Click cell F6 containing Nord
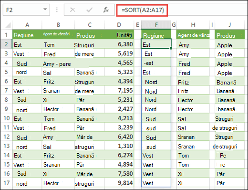This screenshot has height=190, width=248. click(x=156, y=81)
